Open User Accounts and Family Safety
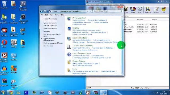 click(52, 35)
